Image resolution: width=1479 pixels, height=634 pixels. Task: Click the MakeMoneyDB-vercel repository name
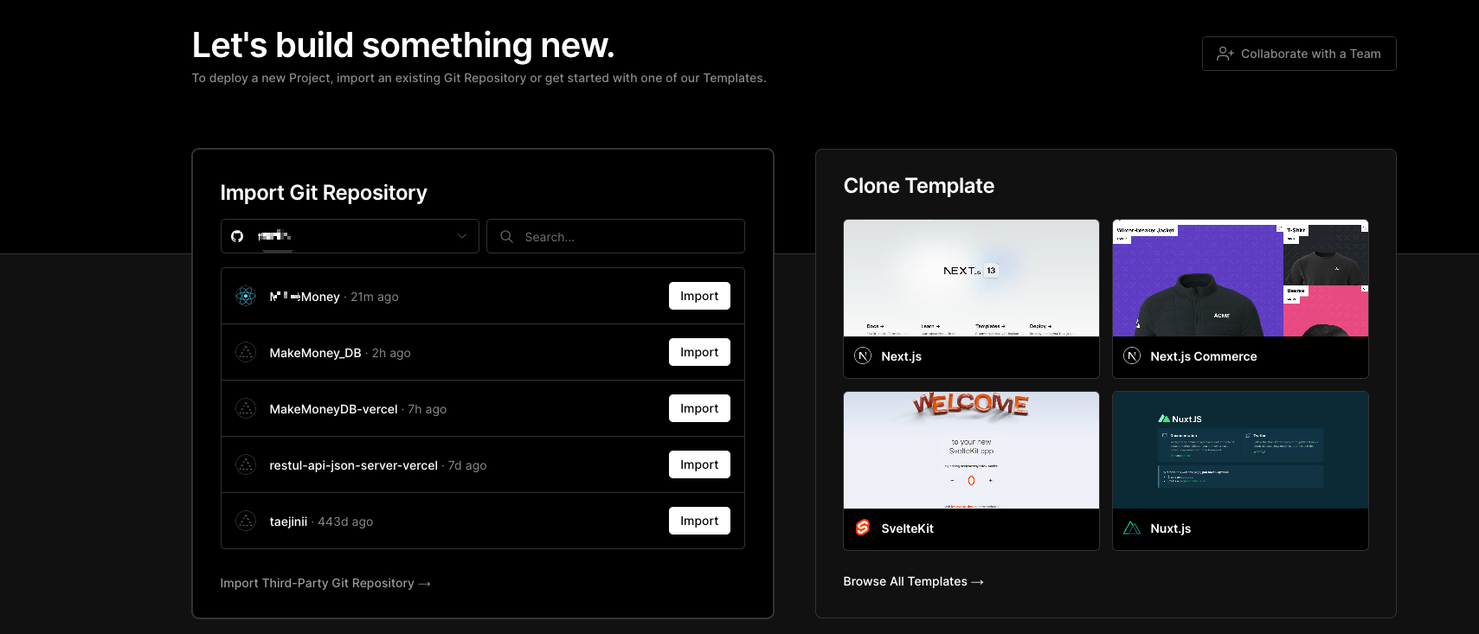tap(333, 409)
